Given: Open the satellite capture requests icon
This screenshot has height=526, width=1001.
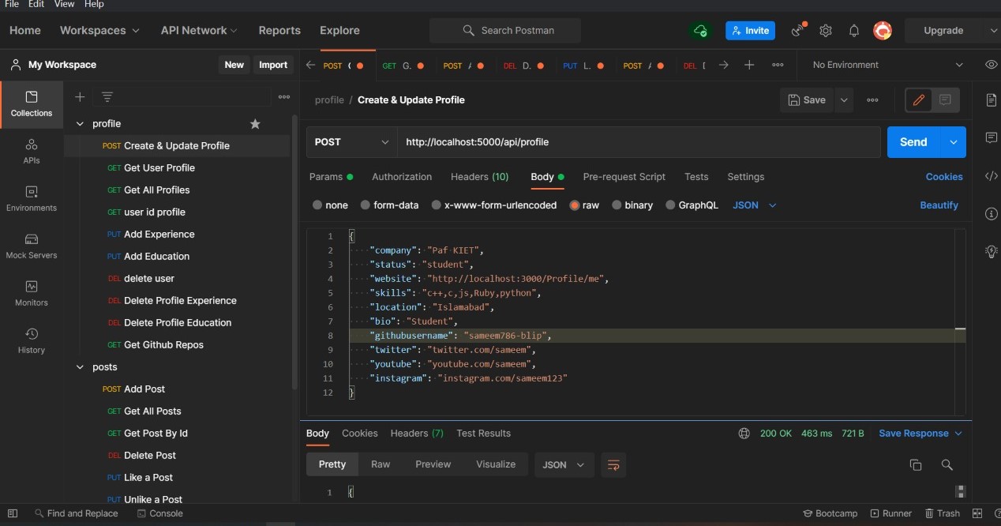Looking at the screenshot, I should pos(799,31).
